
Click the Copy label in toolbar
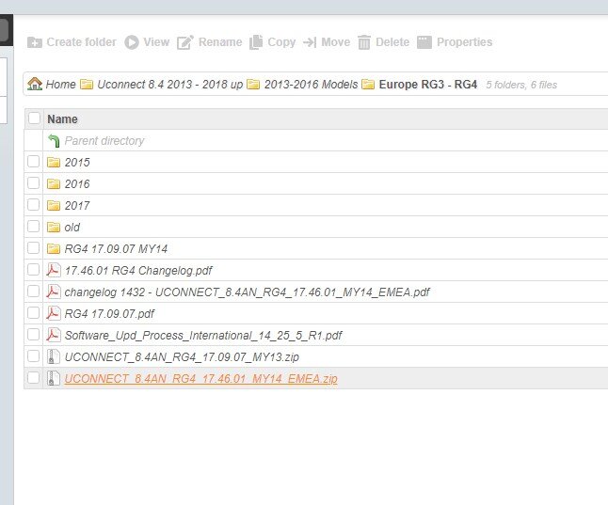pyautogui.click(x=281, y=42)
